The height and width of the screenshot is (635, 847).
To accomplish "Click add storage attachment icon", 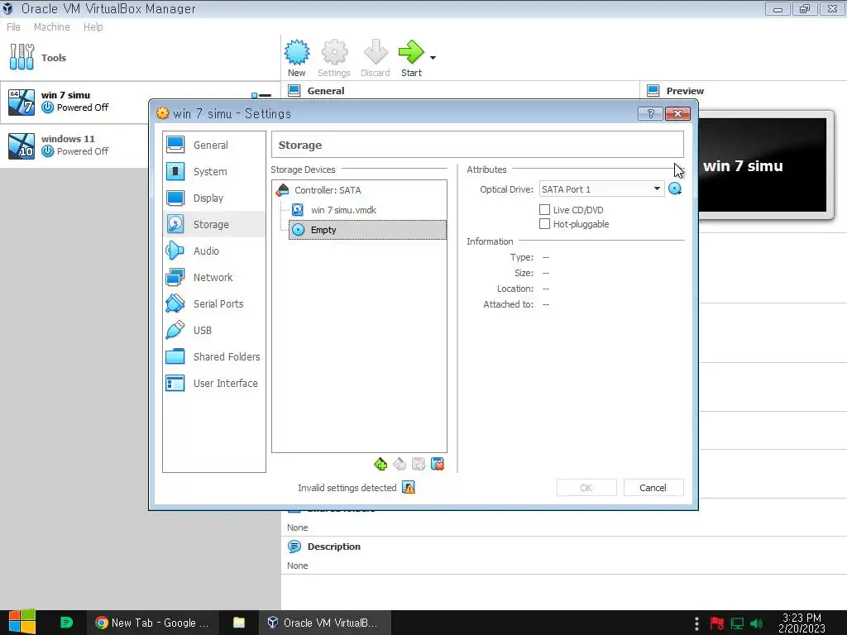I will click(x=418, y=464).
